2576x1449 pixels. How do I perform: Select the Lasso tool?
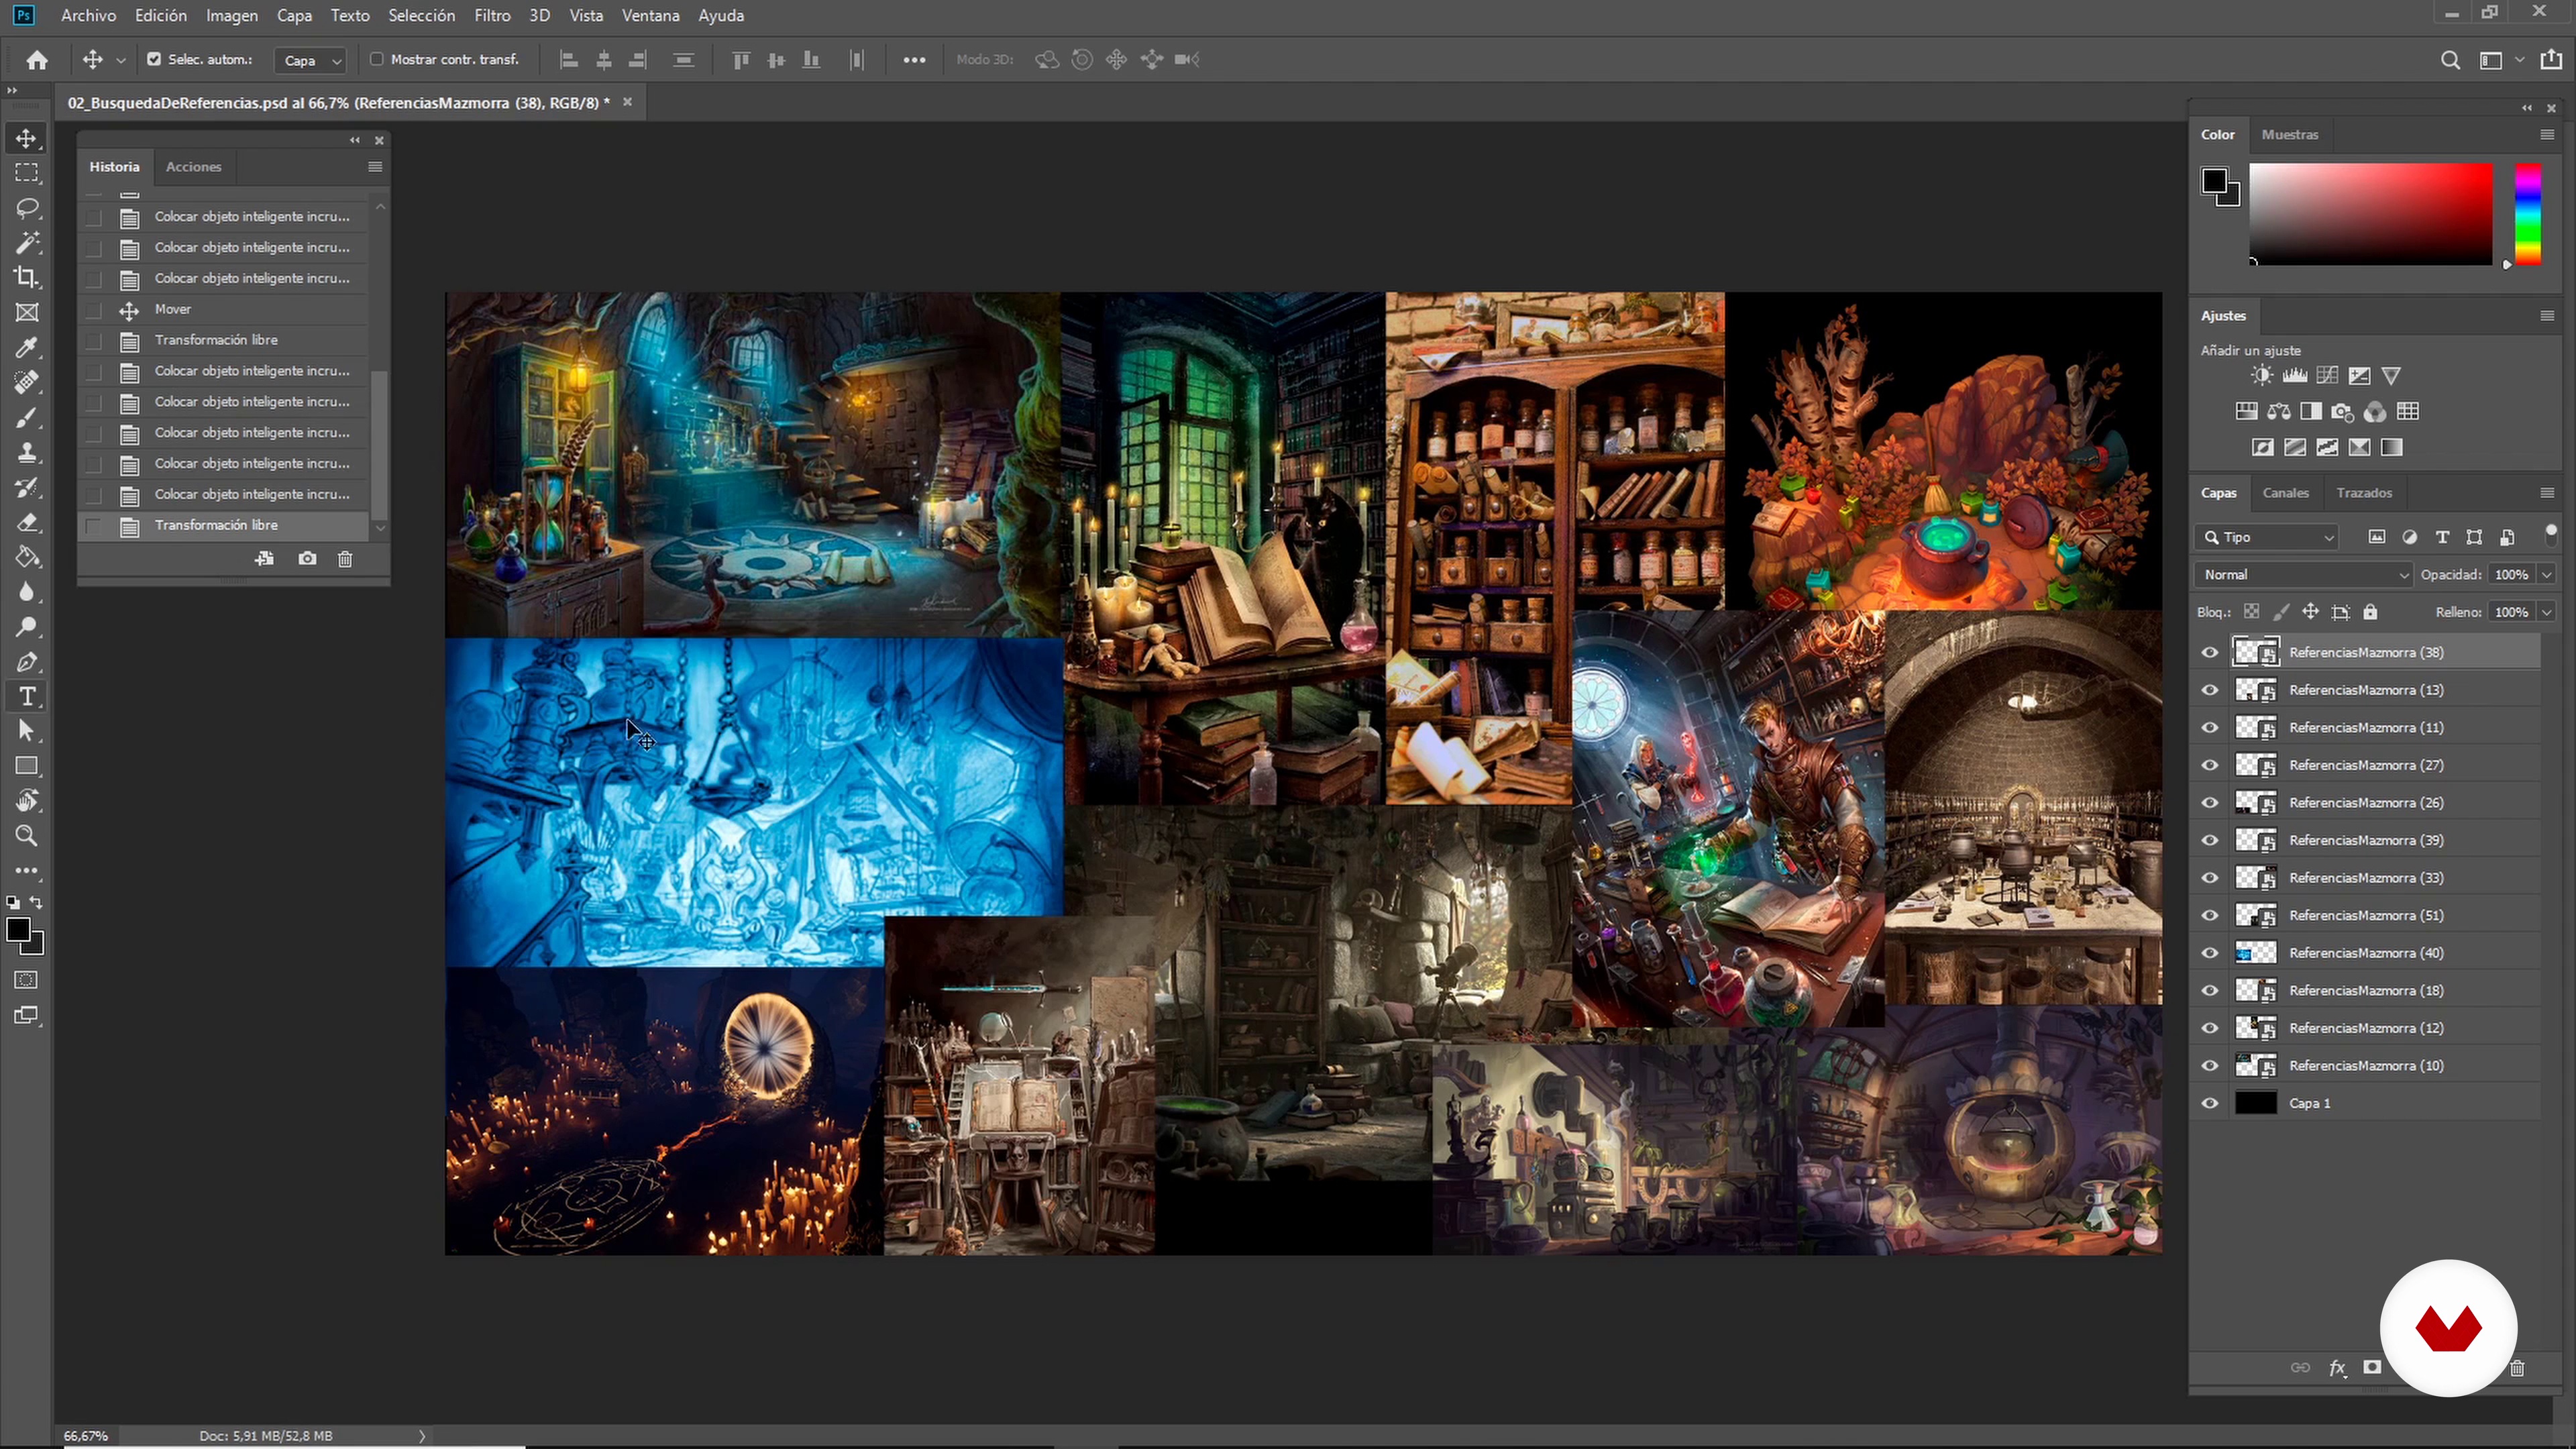tap(27, 208)
